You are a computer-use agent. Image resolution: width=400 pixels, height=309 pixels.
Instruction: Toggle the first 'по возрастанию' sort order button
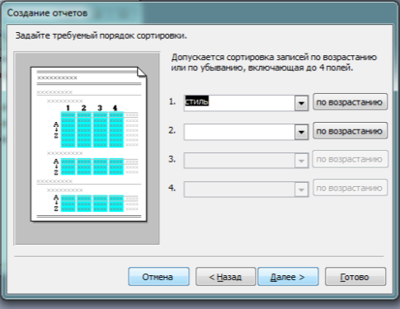[350, 102]
